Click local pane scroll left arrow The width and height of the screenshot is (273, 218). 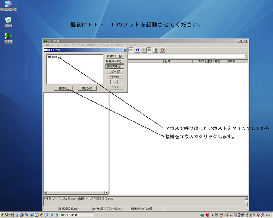[x=45, y=193]
